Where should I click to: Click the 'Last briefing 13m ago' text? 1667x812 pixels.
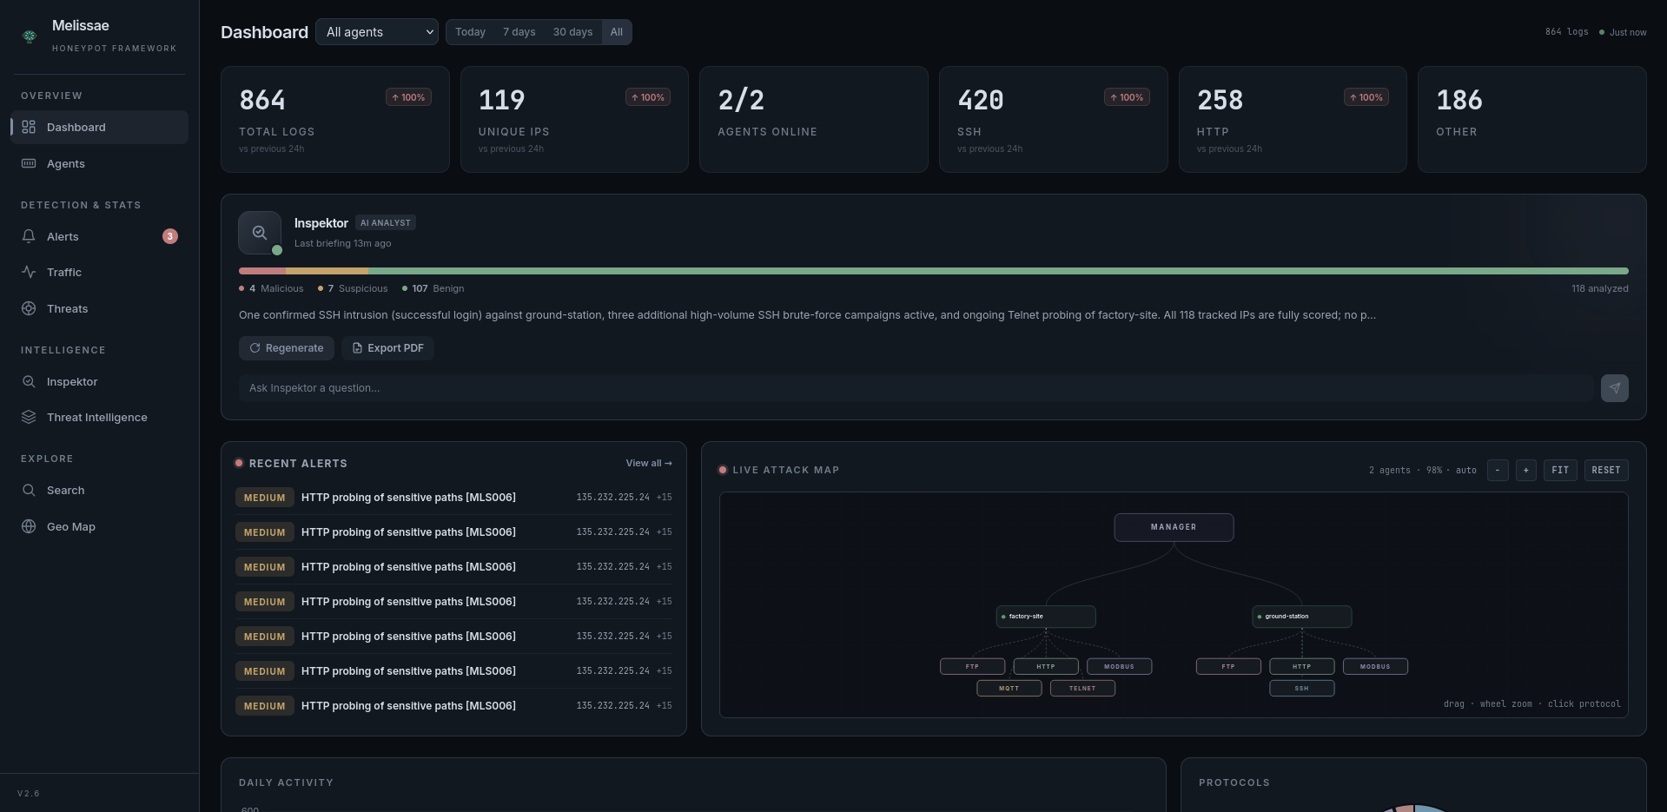(342, 243)
